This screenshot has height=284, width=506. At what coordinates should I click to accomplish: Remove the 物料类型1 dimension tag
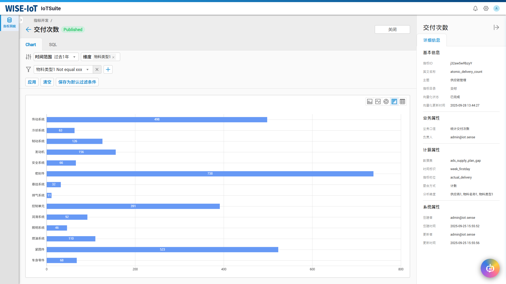(113, 57)
